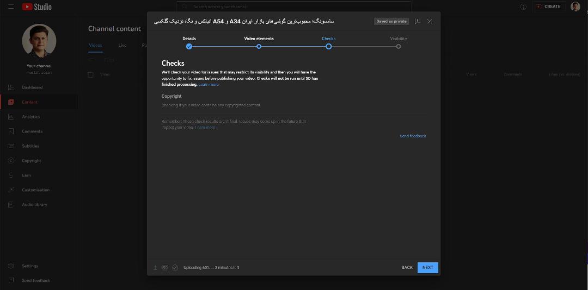The image size is (588, 290).
Task: Open Learn more link after finished processing
Action: click(x=209, y=85)
